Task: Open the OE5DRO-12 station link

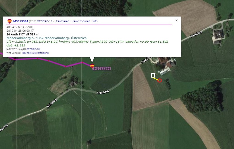Action: [x=45, y=21]
